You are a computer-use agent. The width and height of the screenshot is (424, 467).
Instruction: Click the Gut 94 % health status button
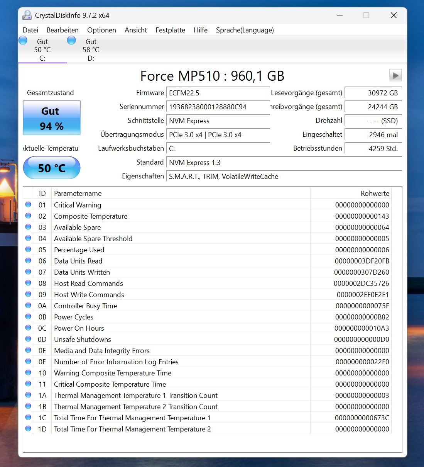52,118
